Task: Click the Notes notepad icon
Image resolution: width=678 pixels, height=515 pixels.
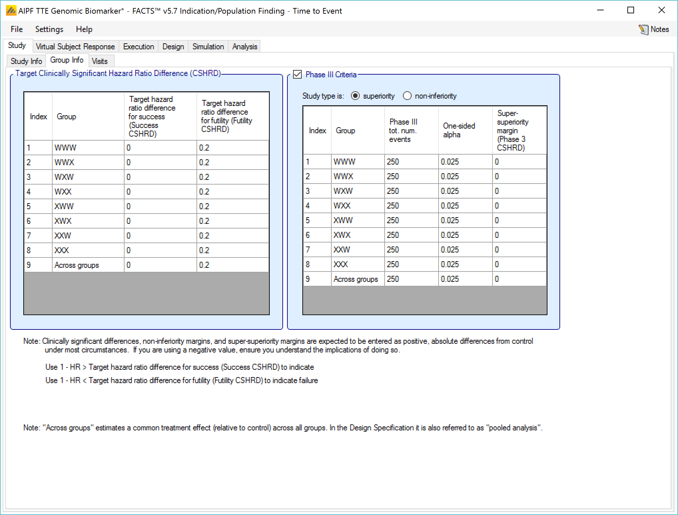Action: 643,29
